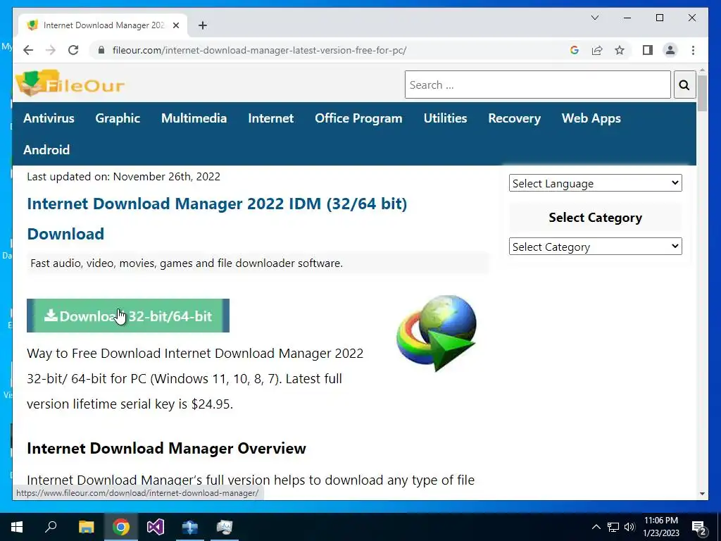This screenshot has height=541, width=721.
Task: Open Windows taskbar search
Action: 51,527
